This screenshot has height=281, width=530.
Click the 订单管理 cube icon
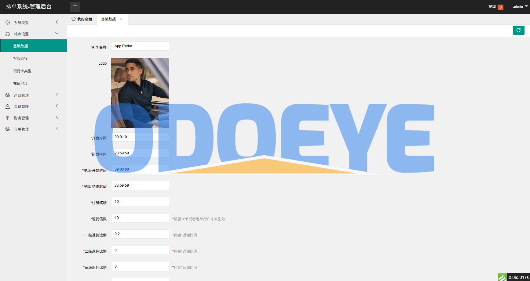tap(8, 129)
